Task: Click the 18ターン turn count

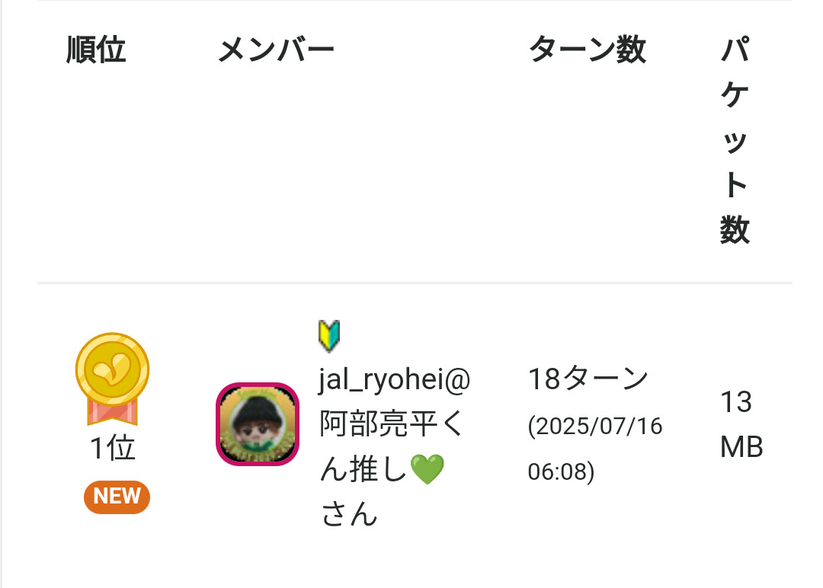Action: (x=588, y=379)
